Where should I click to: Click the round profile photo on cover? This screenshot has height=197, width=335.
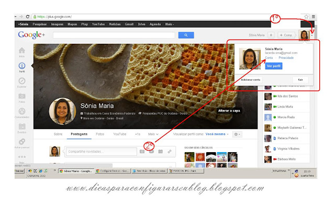[x=62, y=111]
